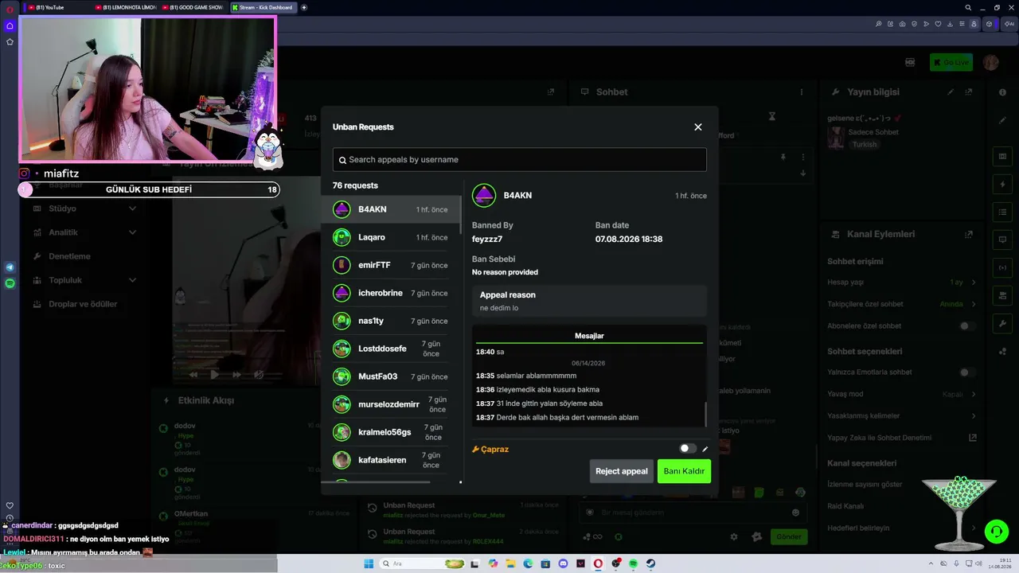1019x573 pixels.
Task: Expand Analitik sidebar menu
Action: click(x=84, y=232)
